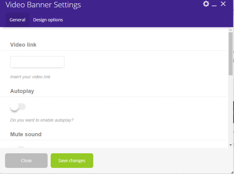Click the scrollbar's up arrow
234x174 pixels.
click(230, 30)
